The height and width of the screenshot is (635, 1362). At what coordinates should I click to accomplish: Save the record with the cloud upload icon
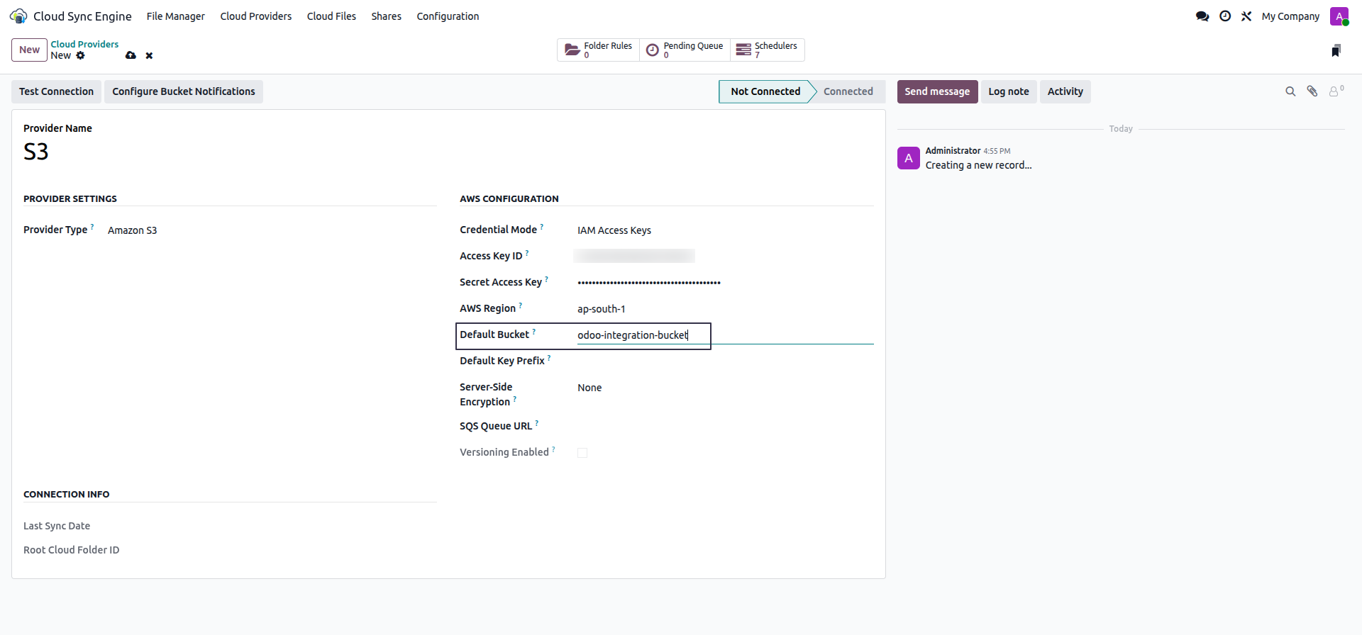[131, 55]
